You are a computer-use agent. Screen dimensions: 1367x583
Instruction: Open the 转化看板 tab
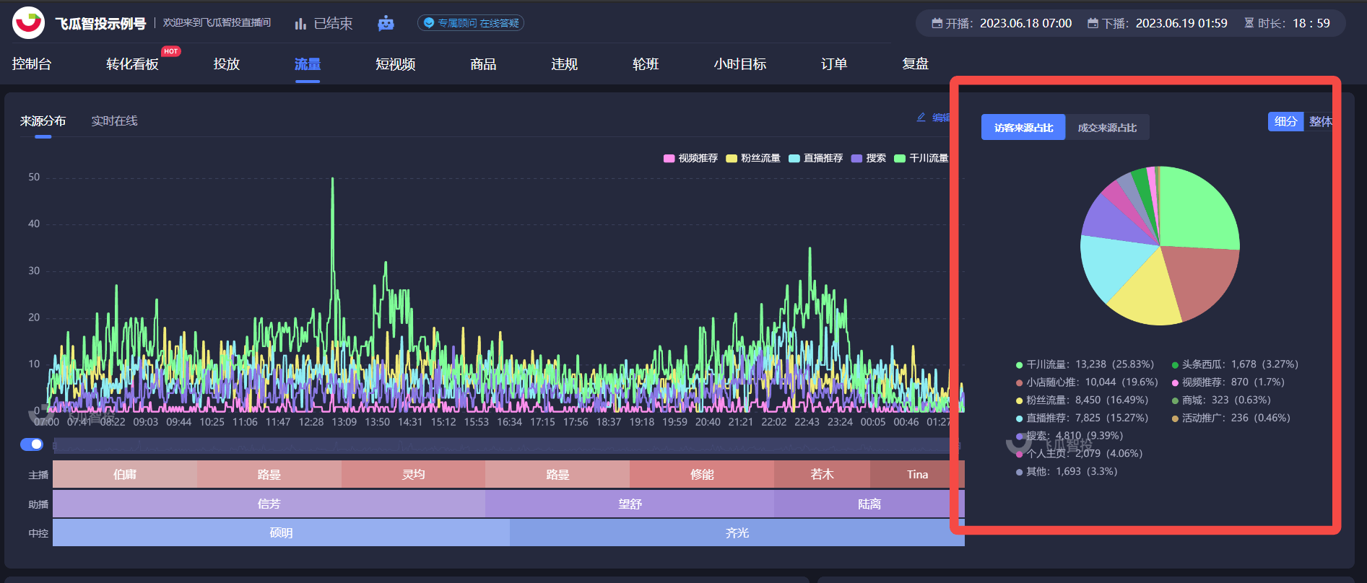[x=132, y=64]
